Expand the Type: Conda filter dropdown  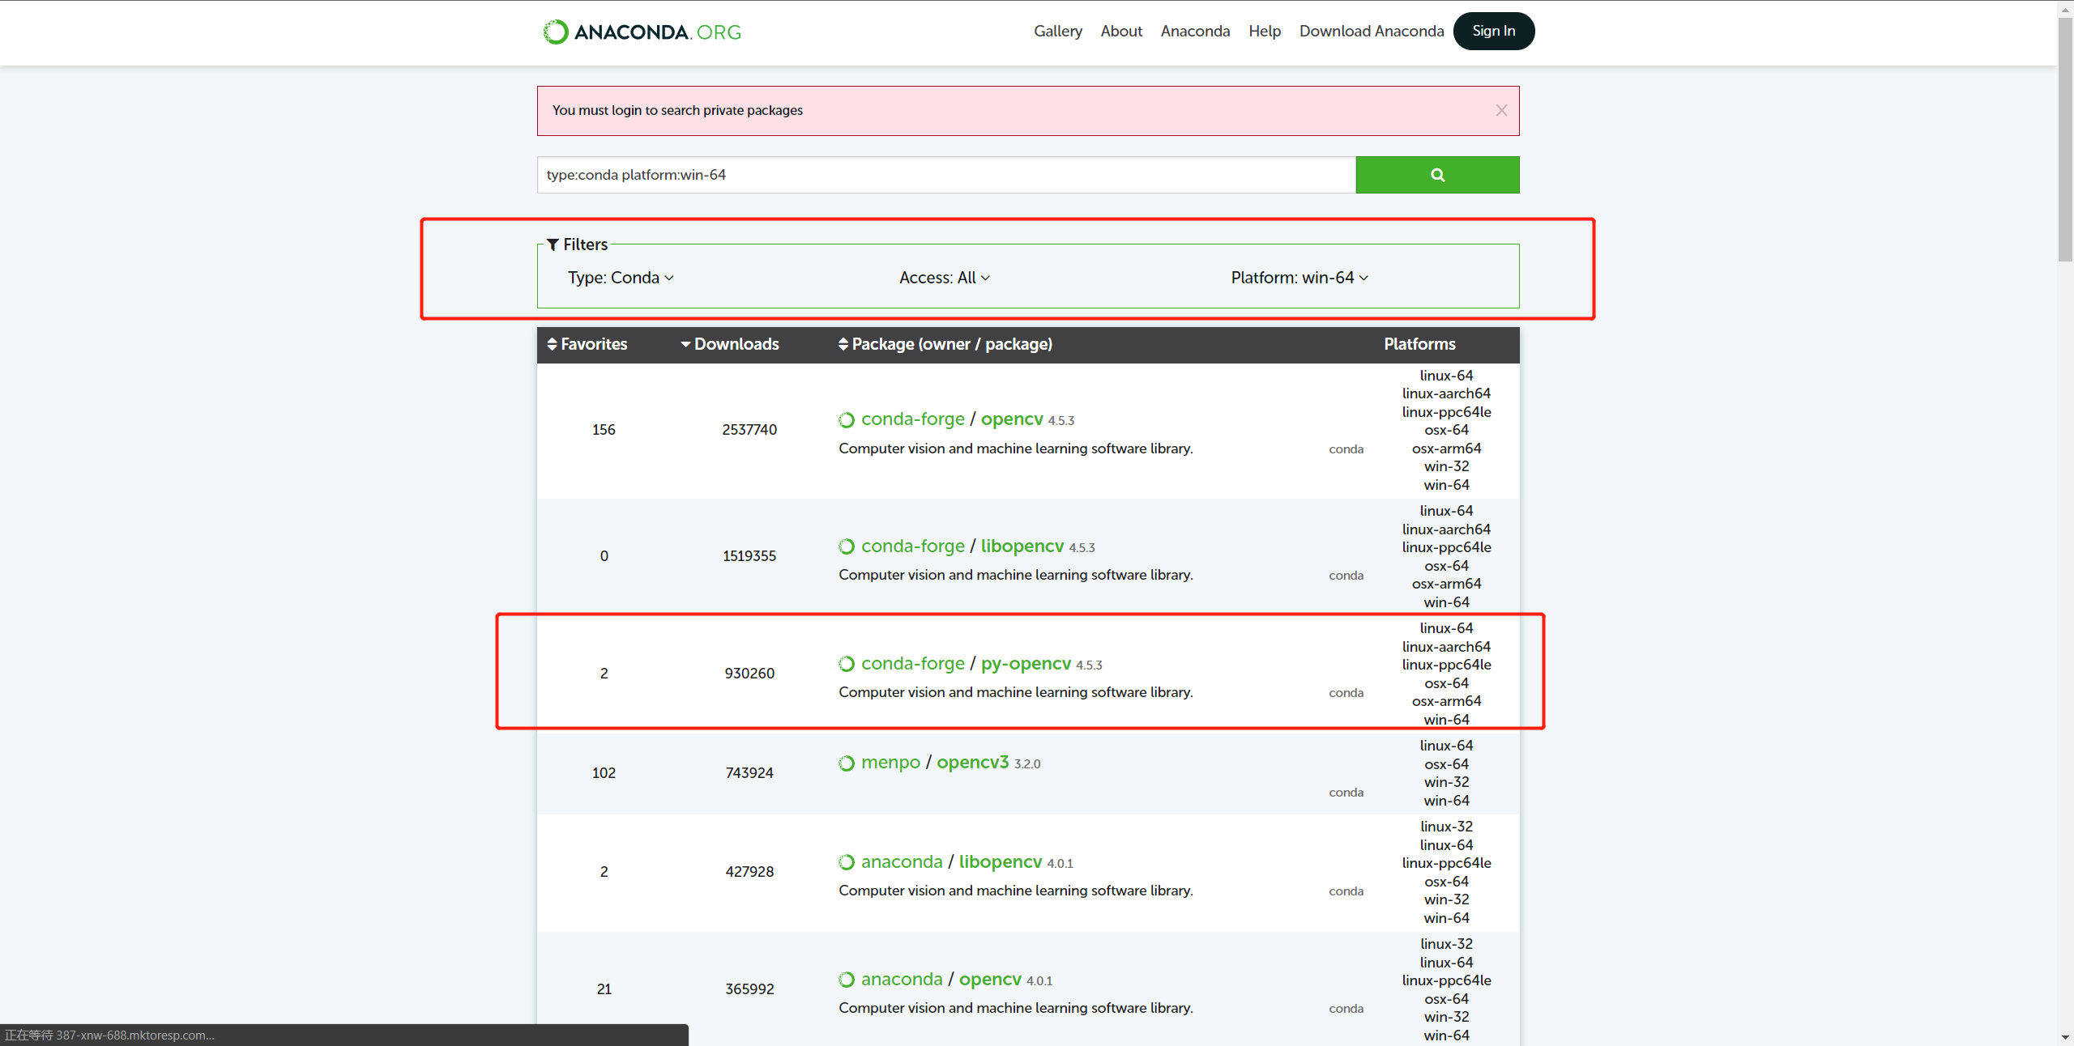(621, 278)
